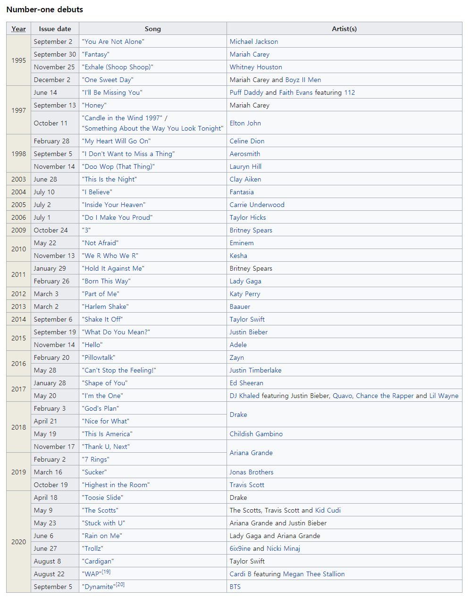Click the Taylor Hicks link
This screenshot has height=597, width=471.
pyautogui.click(x=248, y=217)
